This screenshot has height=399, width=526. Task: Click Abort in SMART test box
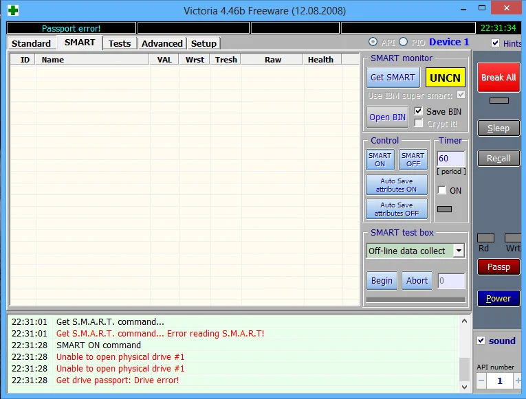point(417,280)
